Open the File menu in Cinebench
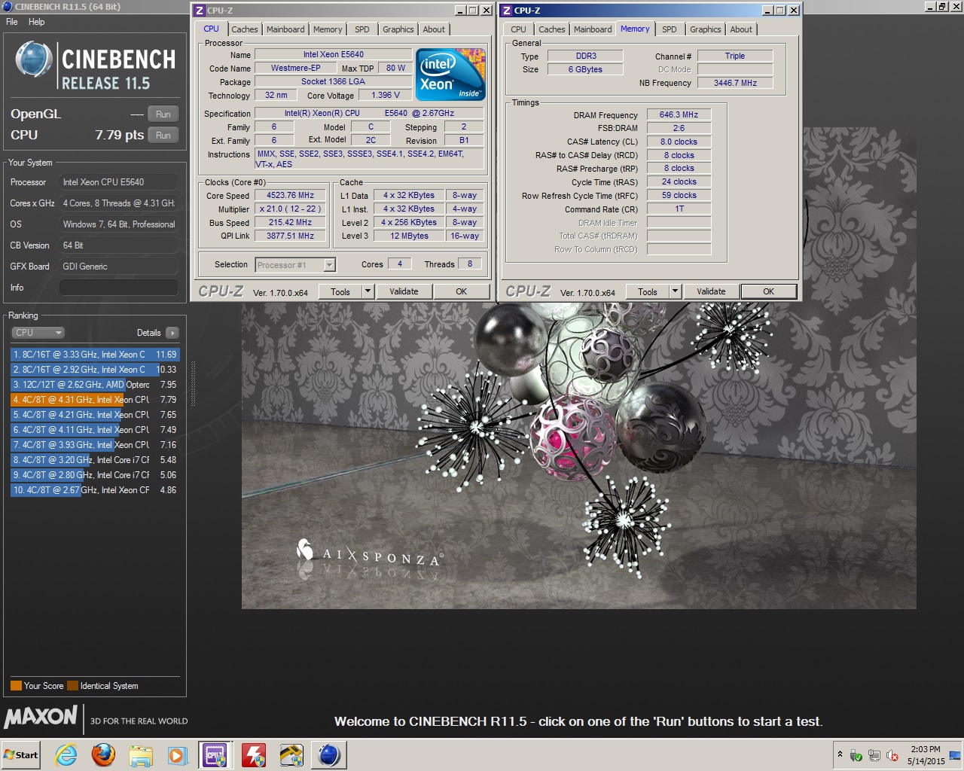This screenshot has height=771, width=964. 12,22
